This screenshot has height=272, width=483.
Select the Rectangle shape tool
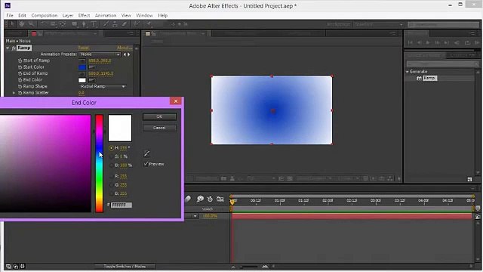[75, 24]
